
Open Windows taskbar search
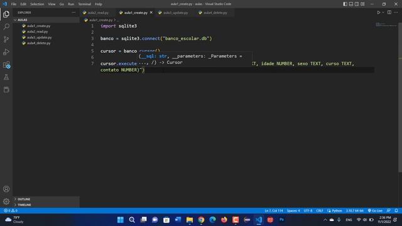[x=132, y=220]
